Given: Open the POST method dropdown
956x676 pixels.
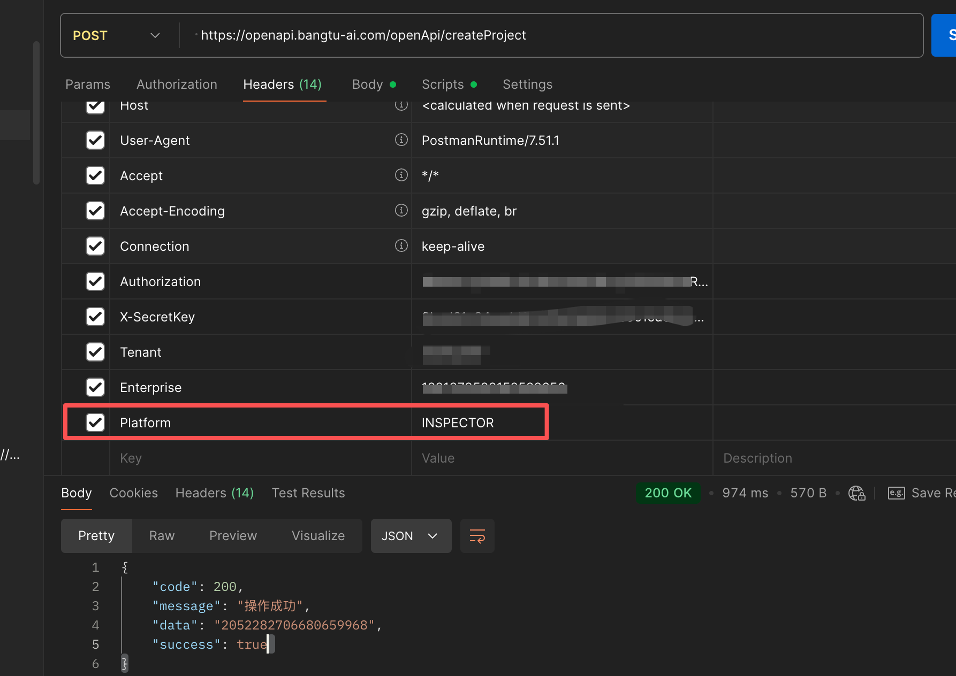Looking at the screenshot, I should tap(117, 35).
